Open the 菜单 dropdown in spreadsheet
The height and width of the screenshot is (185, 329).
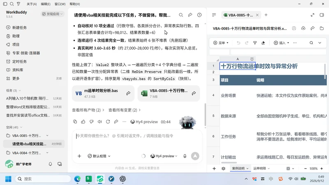(221, 43)
